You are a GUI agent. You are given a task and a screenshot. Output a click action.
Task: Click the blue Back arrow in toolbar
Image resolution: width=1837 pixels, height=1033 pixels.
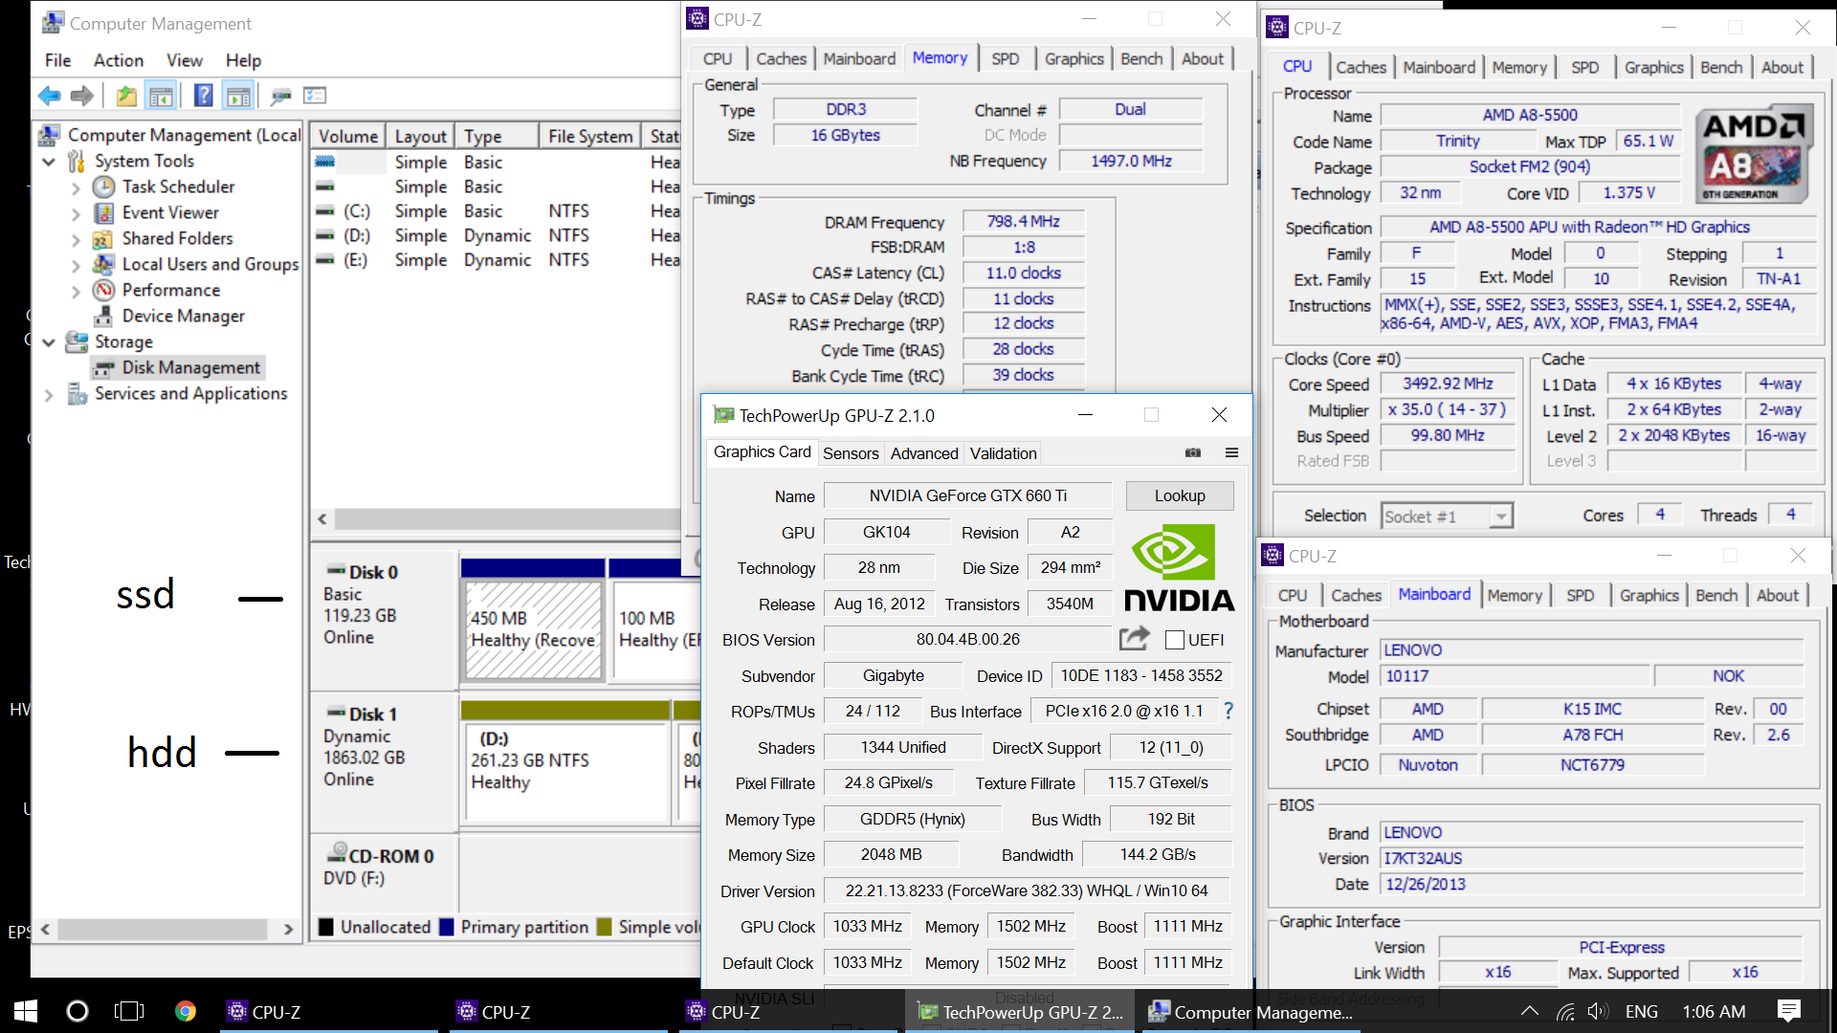tap(49, 96)
